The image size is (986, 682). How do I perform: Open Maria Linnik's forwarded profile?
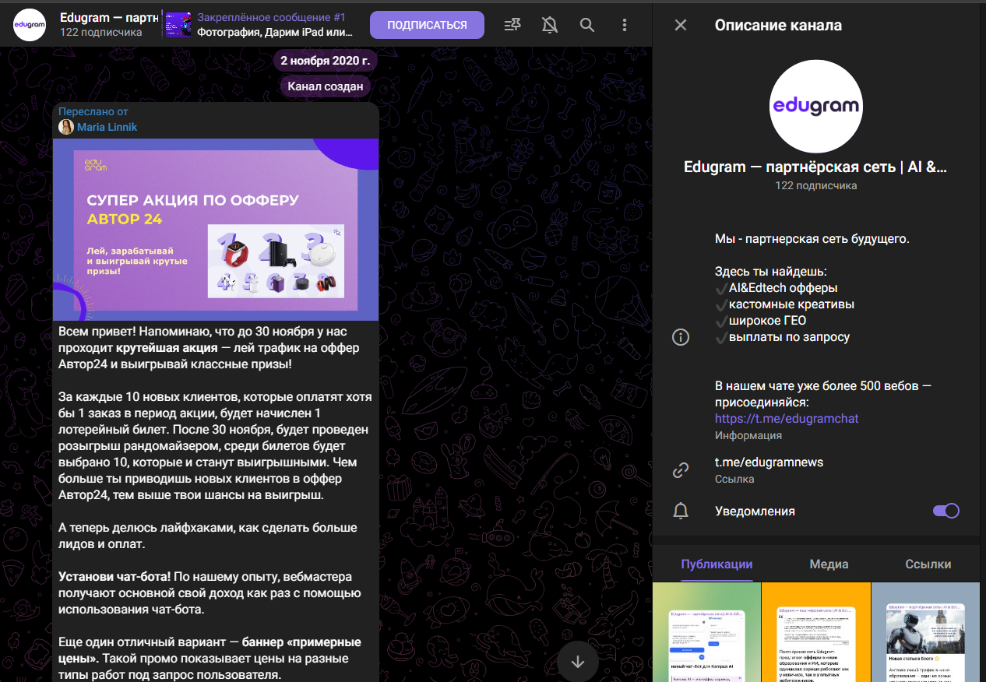click(x=107, y=127)
